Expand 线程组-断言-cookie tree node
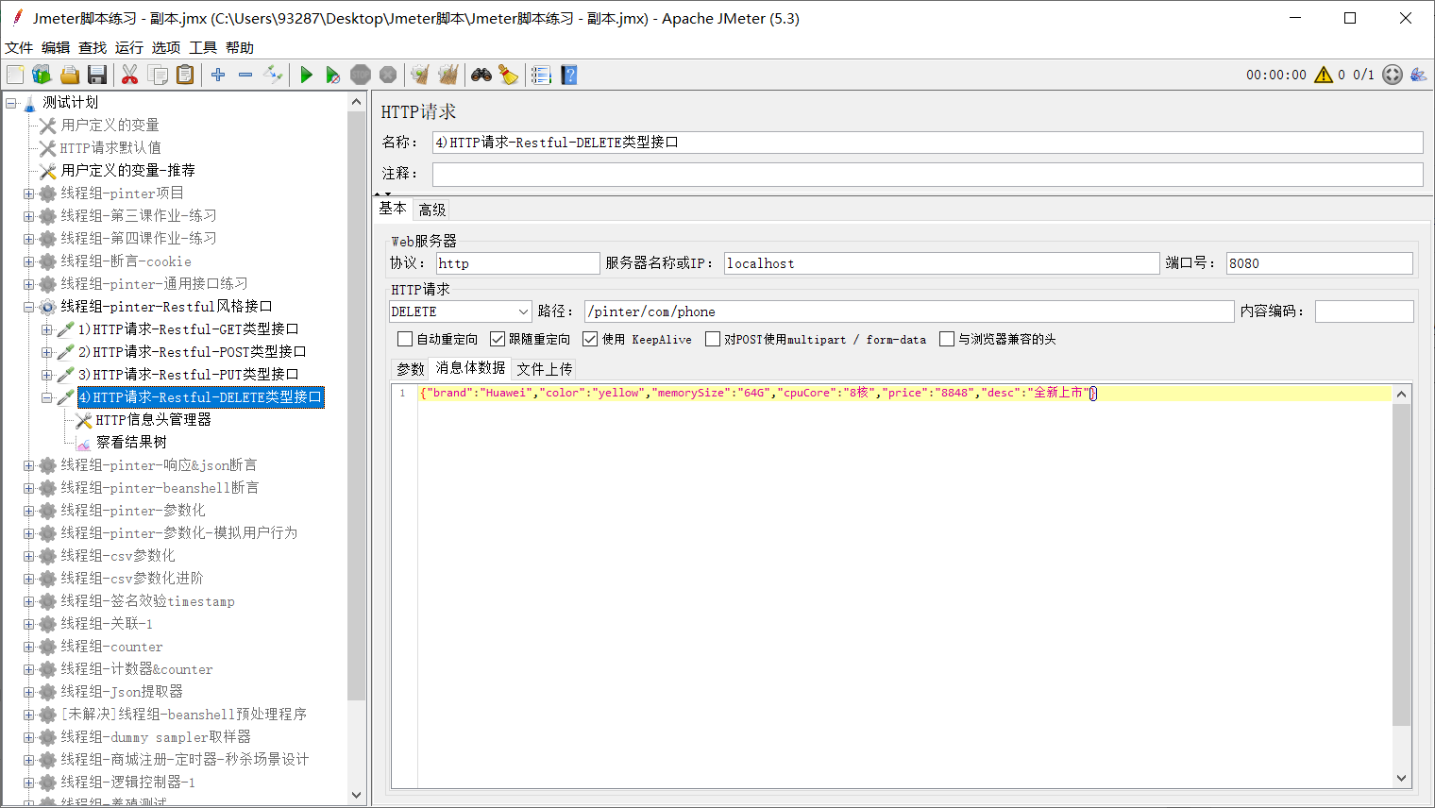This screenshot has height=808, width=1435. [x=28, y=261]
